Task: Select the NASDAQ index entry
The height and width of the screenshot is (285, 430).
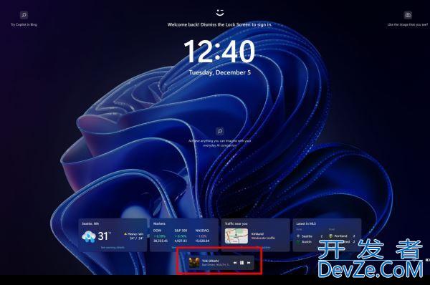Action: click(x=202, y=236)
